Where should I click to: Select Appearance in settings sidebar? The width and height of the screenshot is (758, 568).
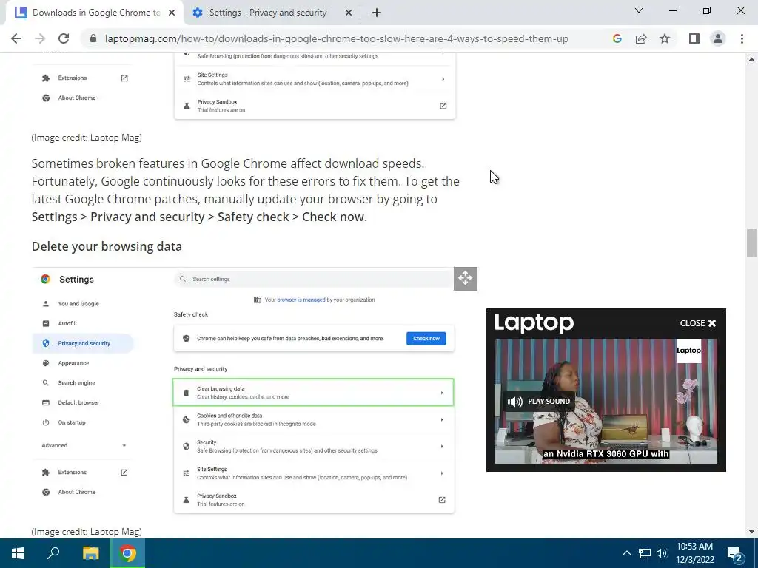[73, 362]
